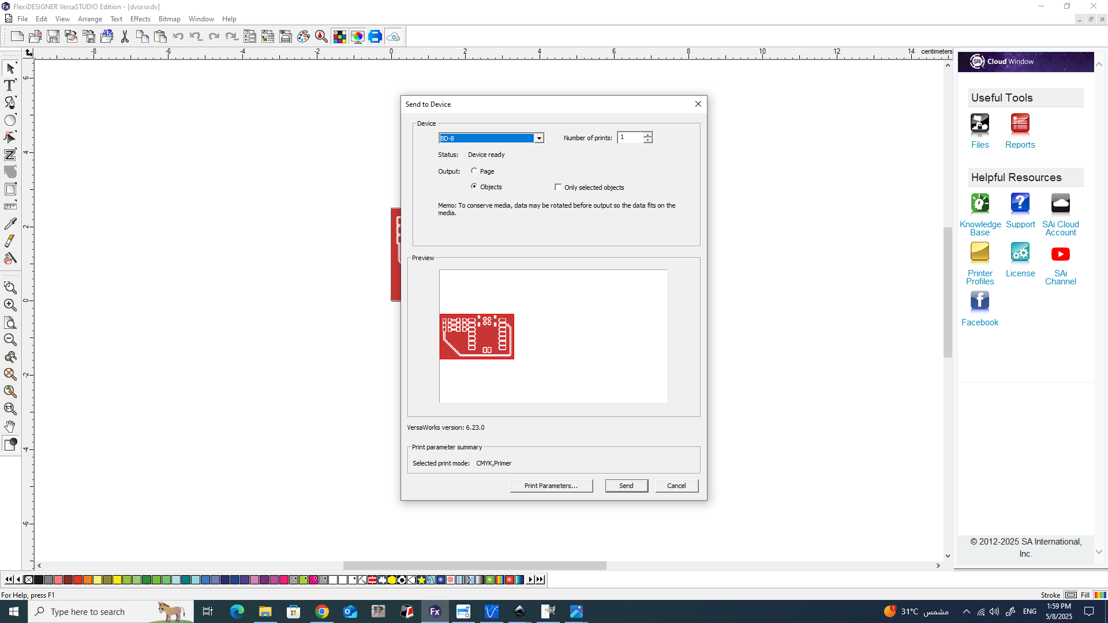
Task: Click the Windows Start button
Action: pyautogui.click(x=14, y=611)
